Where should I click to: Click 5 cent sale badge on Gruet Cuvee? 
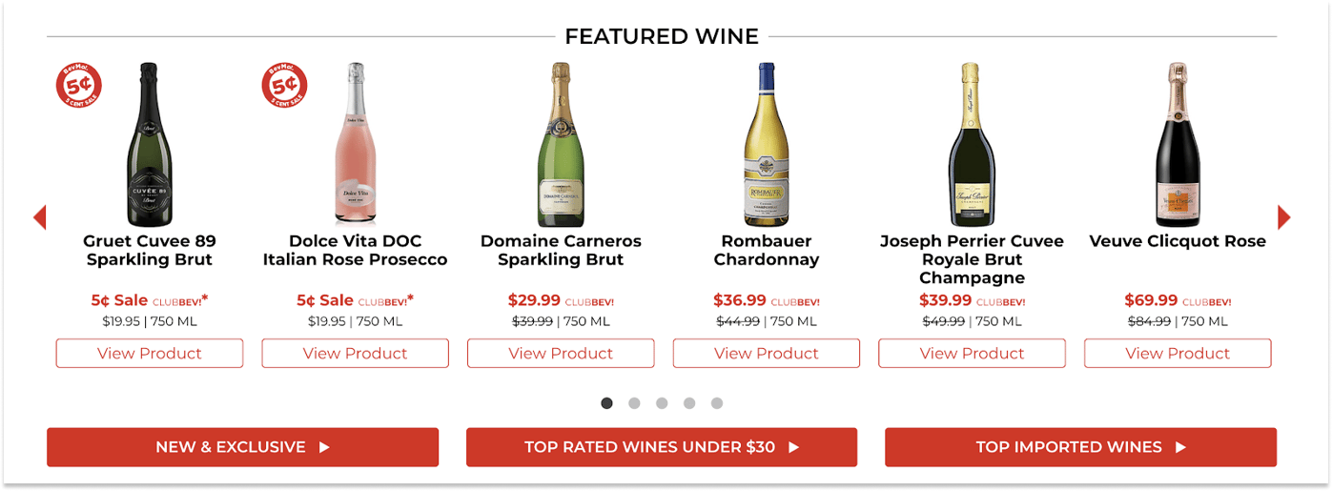[79, 86]
